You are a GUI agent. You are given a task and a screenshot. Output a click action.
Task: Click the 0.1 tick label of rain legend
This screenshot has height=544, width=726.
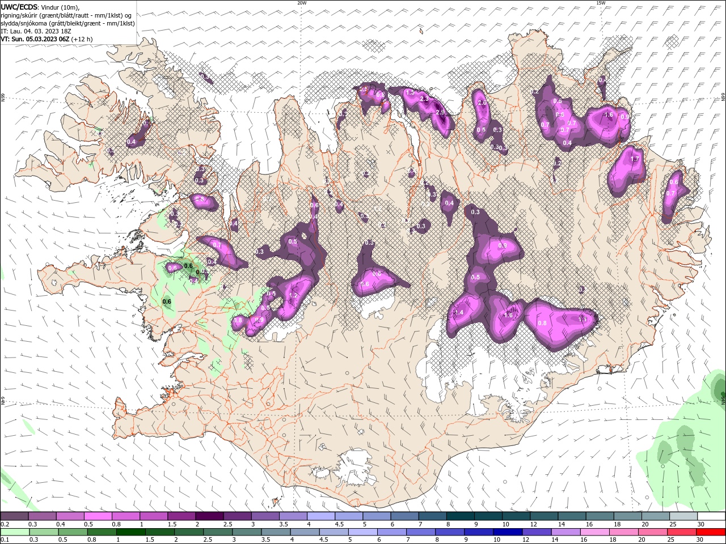point(5,540)
